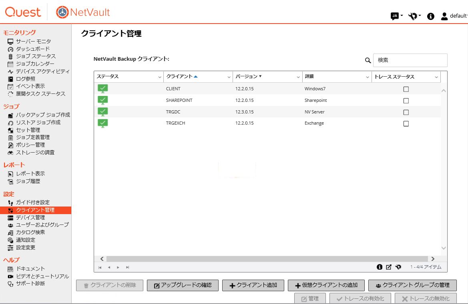Click the green status icon for SHAREPOINT
The image size is (468, 304).
point(102,100)
